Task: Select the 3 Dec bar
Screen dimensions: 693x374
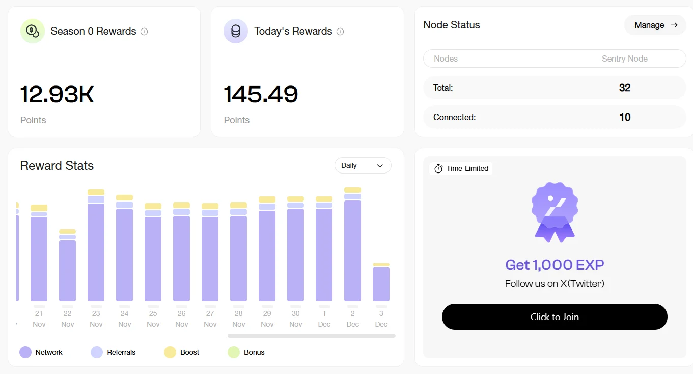Action: click(x=381, y=282)
